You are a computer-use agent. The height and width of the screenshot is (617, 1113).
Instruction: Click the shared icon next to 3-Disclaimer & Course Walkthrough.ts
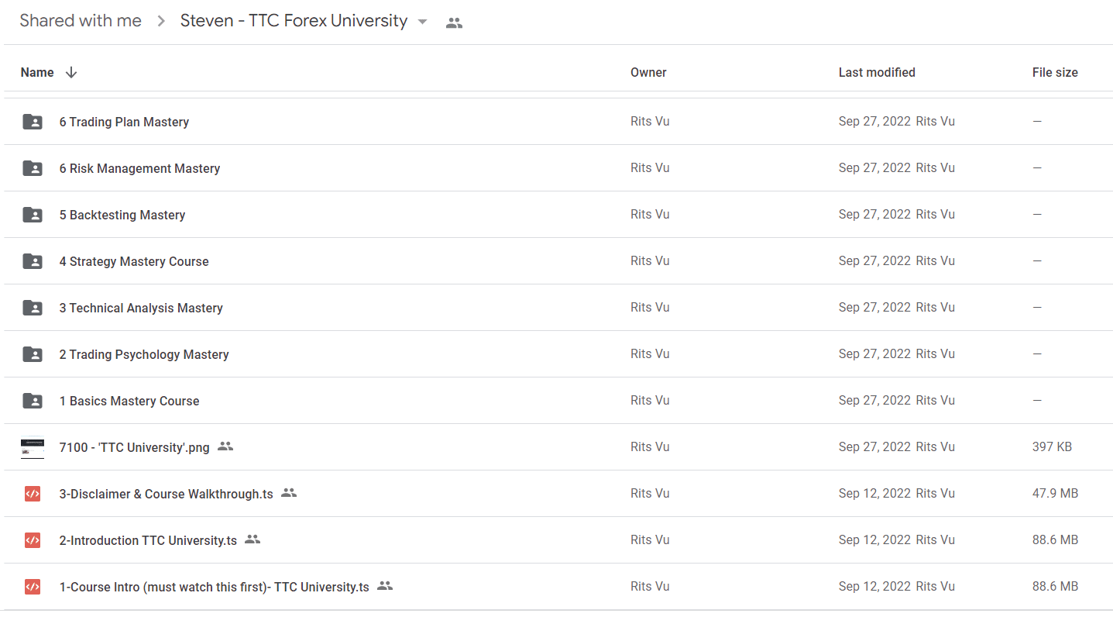coord(289,493)
